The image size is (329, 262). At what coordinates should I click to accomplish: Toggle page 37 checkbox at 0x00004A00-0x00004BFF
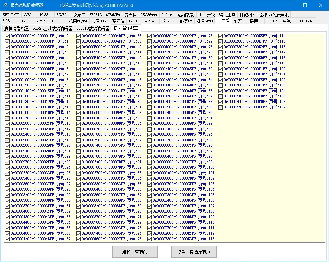coord(7,239)
